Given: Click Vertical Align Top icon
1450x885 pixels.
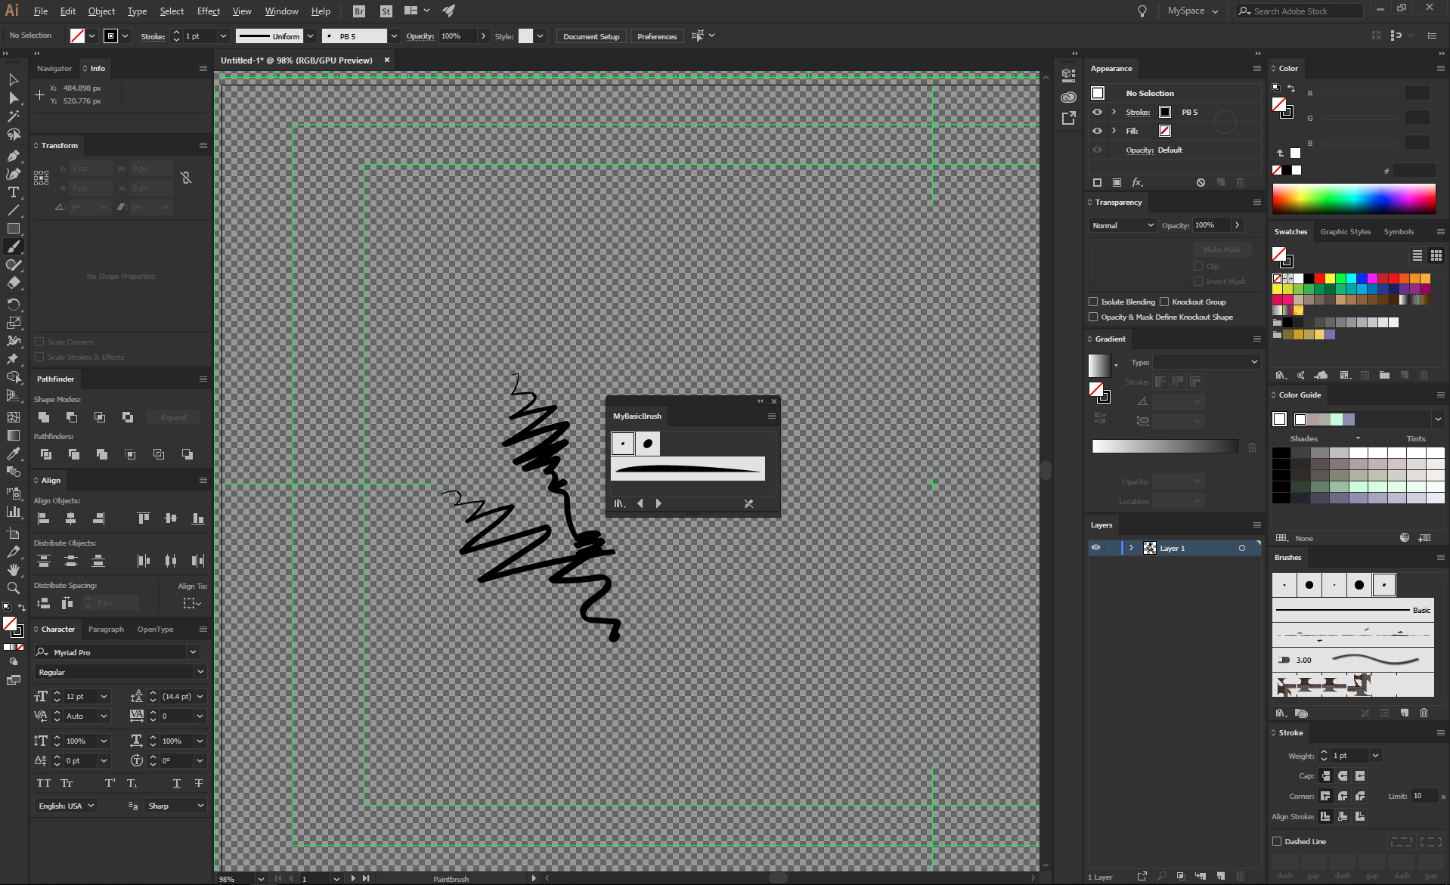Looking at the screenshot, I should click(x=143, y=518).
